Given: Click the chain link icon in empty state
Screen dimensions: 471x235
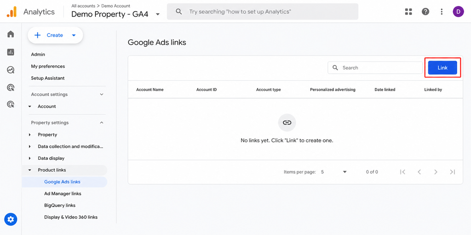Looking at the screenshot, I should [x=287, y=123].
